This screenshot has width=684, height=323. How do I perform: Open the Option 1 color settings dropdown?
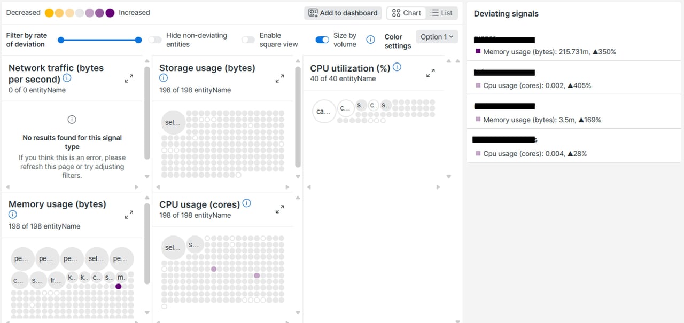pos(437,37)
